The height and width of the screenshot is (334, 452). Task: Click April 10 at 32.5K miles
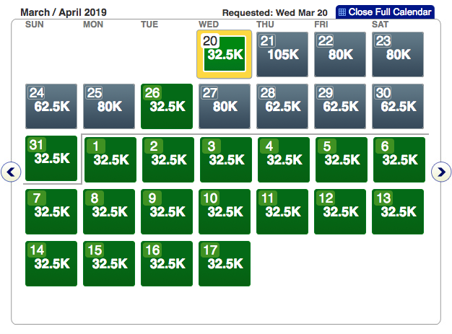click(x=225, y=211)
